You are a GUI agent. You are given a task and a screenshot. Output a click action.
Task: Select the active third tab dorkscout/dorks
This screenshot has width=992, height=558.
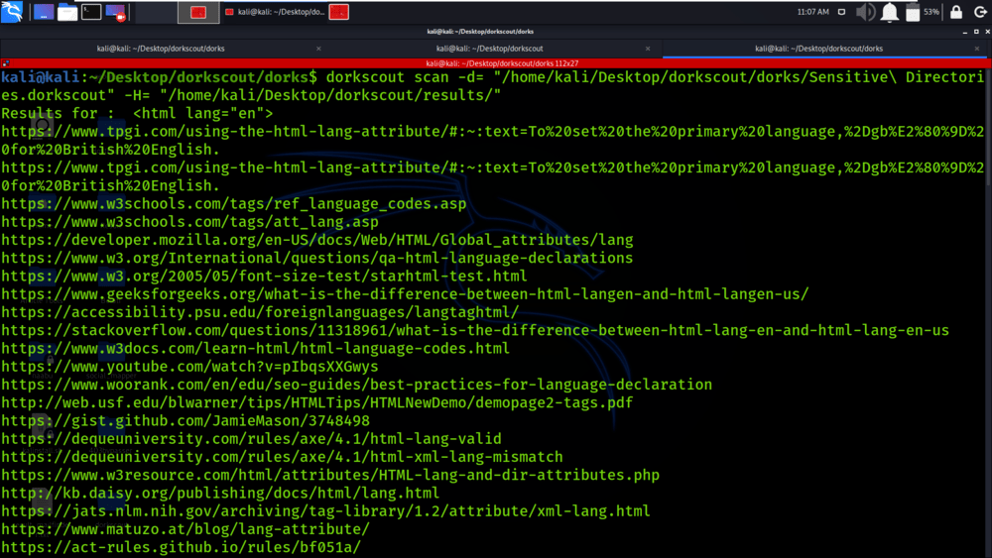tap(818, 49)
